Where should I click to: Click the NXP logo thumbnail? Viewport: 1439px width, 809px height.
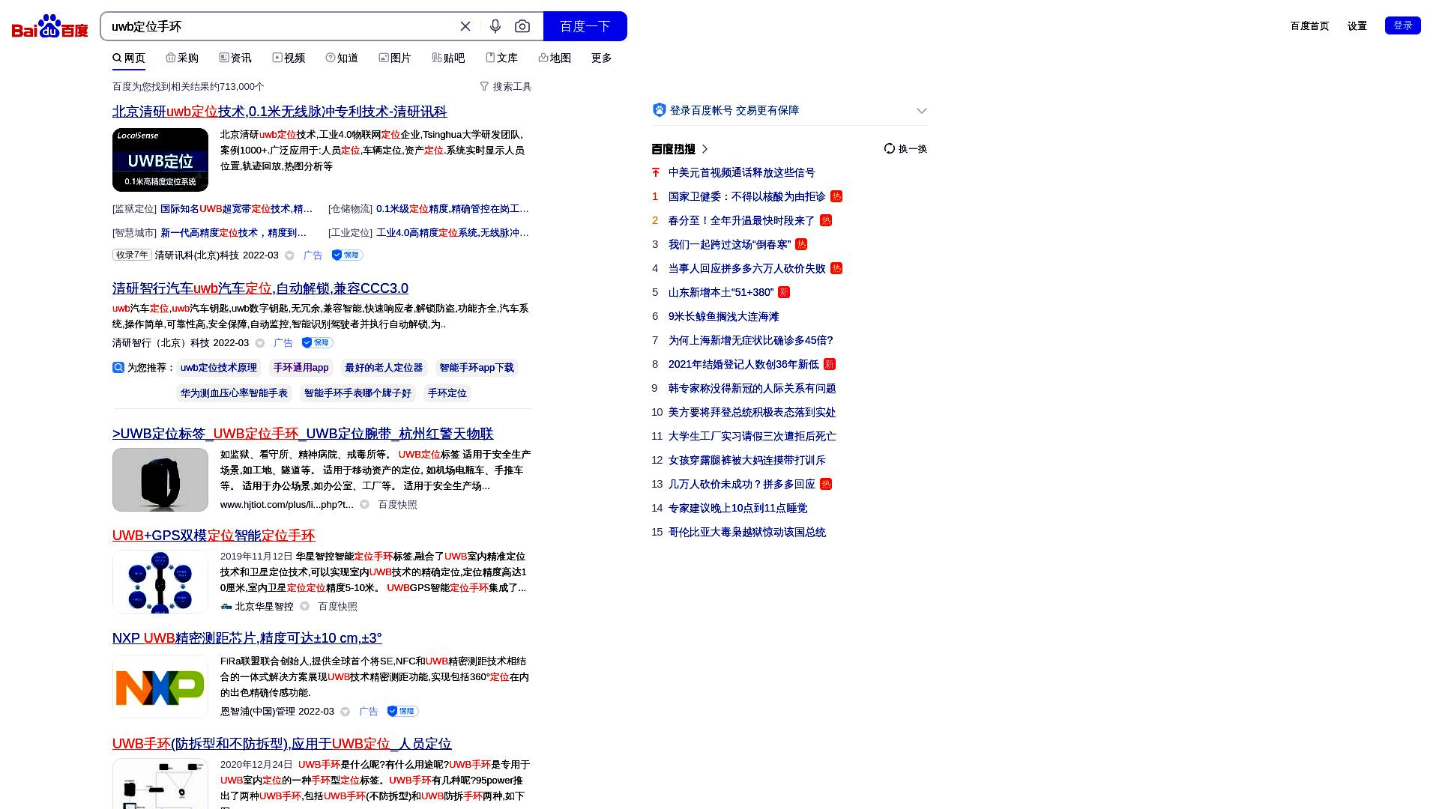(160, 687)
